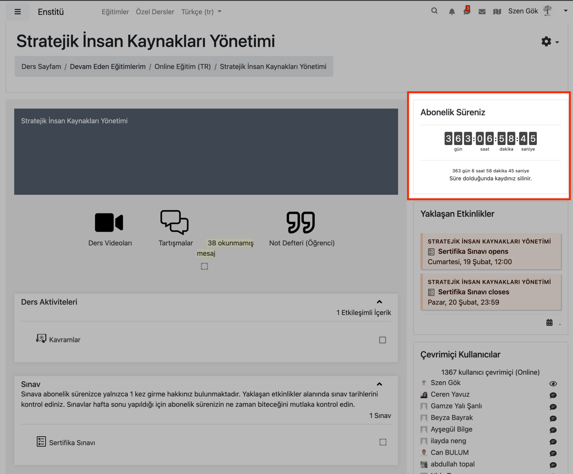Image resolution: width=573 pixels, height=474 pixels.
Task: Open Tartışmalar discussion bubbles icon
Action: coord(174,222)
